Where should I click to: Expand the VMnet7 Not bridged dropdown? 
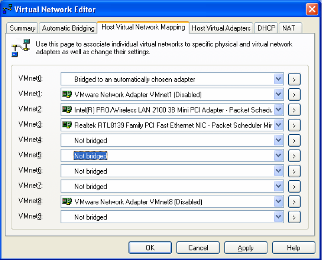coord(278,186)
